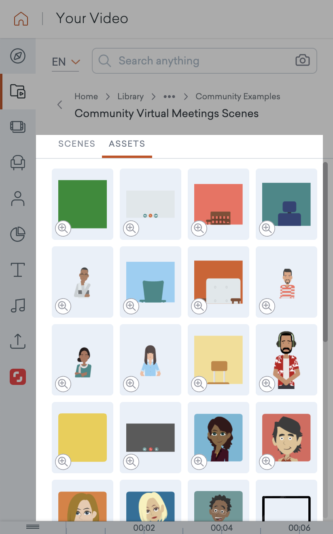
Task: Open the Music note icon in sidebar
Action: click(18, 305)
